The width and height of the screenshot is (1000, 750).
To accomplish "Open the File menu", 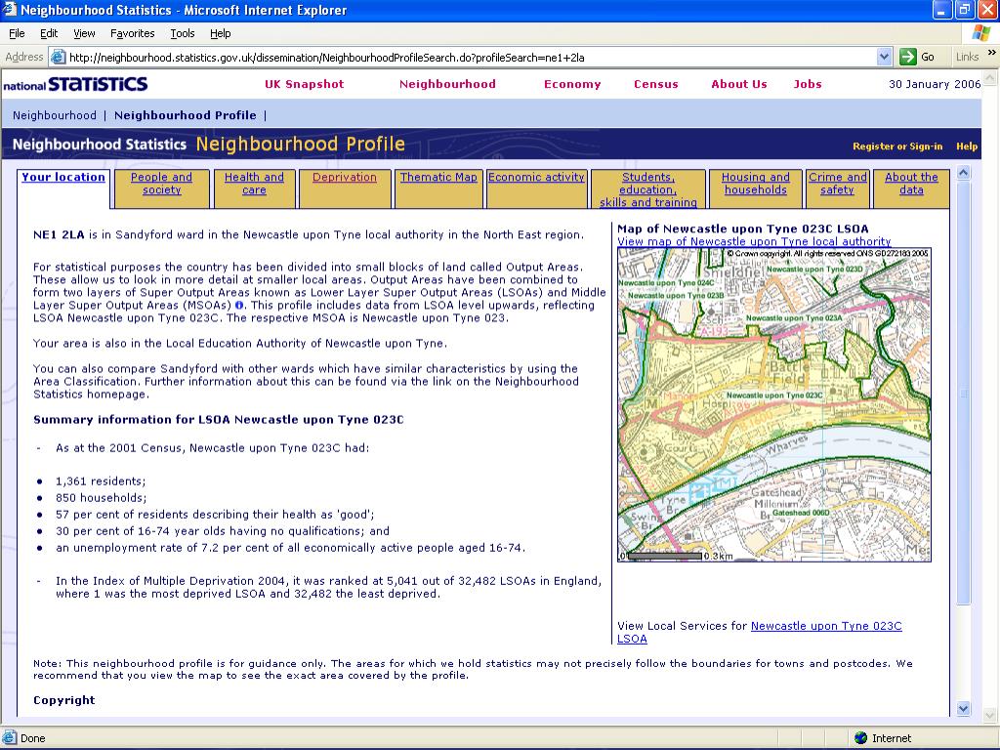I will pos(17,33).
